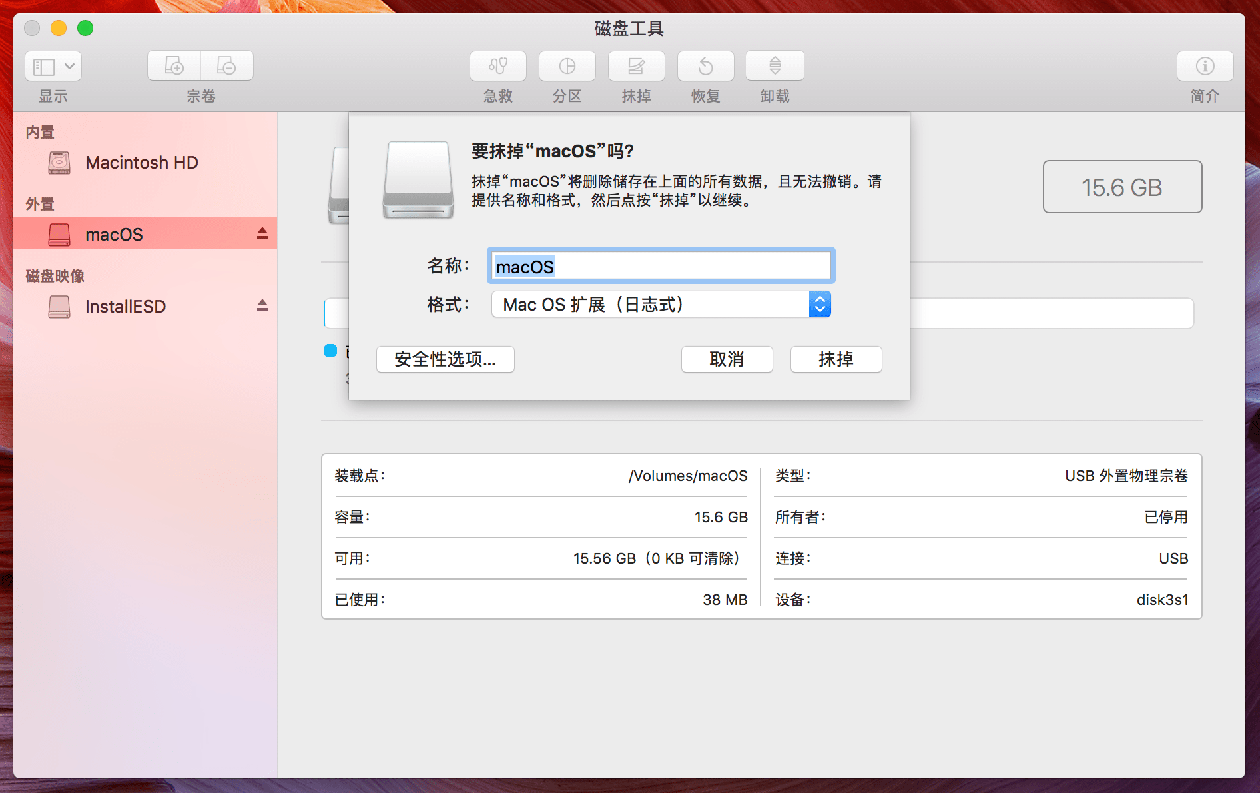Click the Partition (分区) toolbar icon
Screen dimensions: 1260x793
coord(567,66)
